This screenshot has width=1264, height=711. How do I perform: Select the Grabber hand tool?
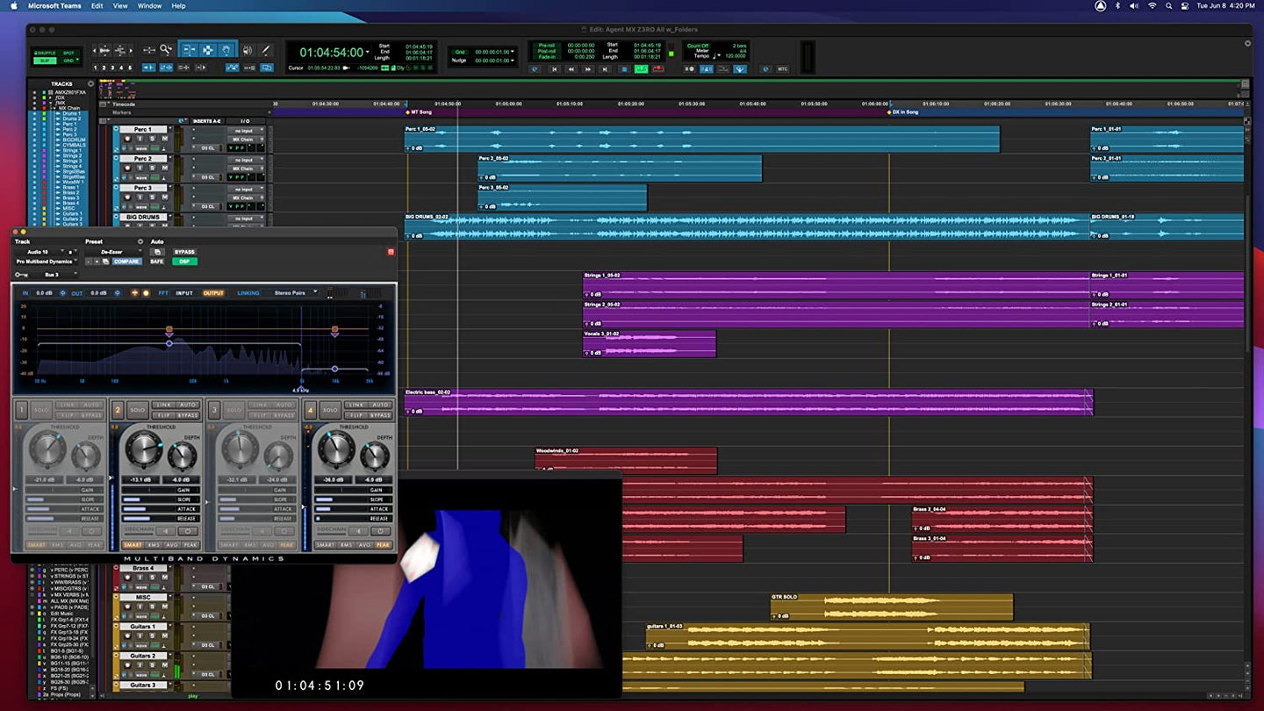[x=227, y=51]
